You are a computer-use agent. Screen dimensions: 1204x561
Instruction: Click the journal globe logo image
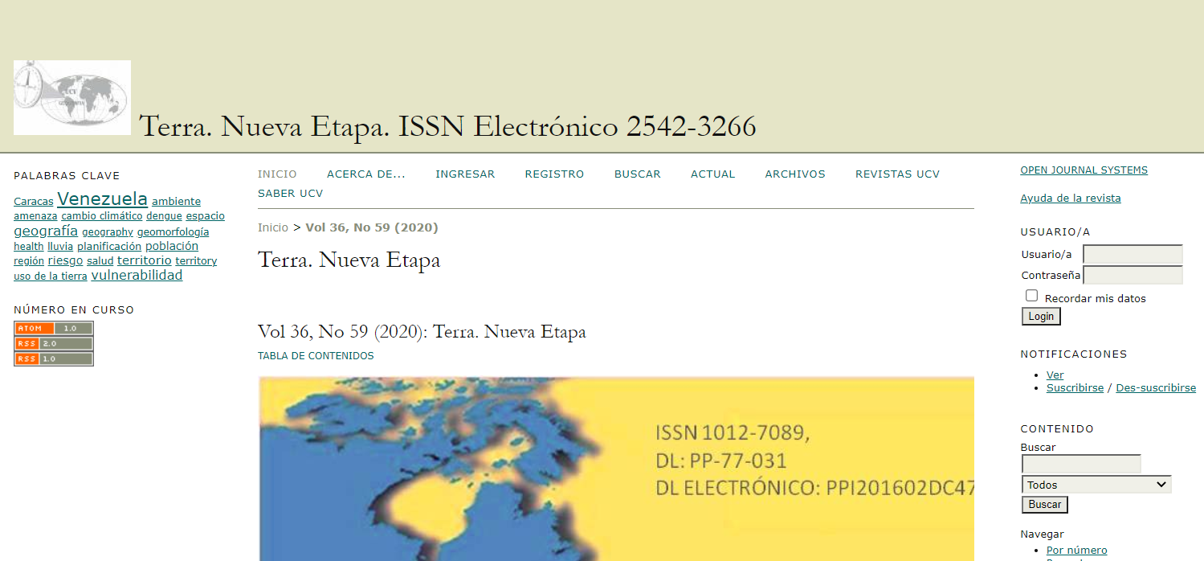click(72, 97)
